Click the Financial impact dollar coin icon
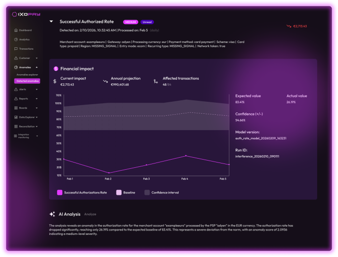 [56, 69]
